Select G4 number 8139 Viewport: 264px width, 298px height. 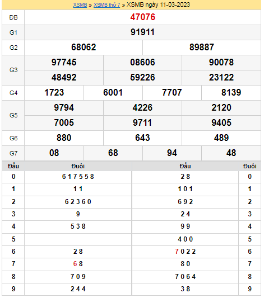[231, 93]
